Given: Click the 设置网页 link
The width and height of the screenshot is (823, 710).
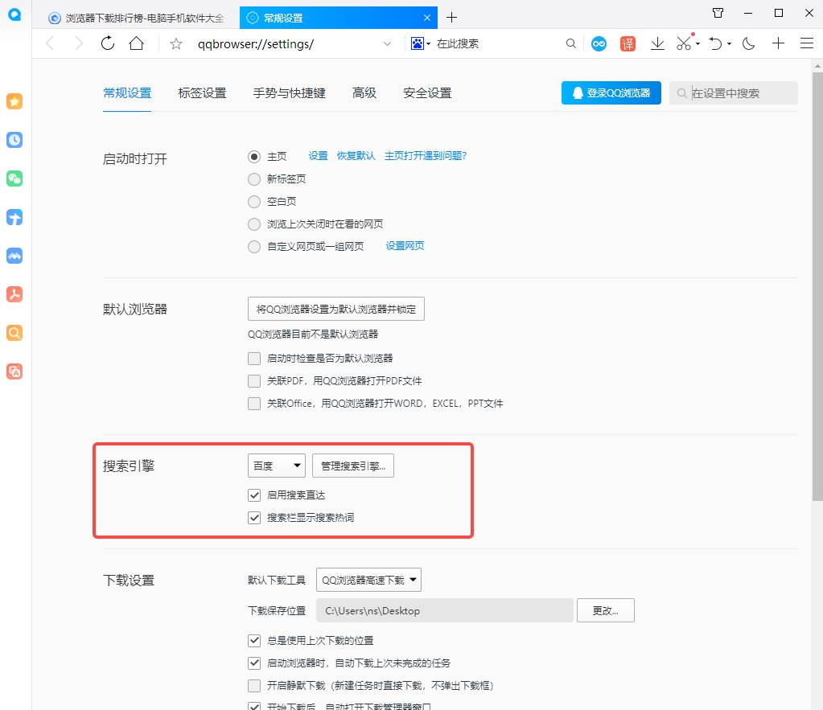Looking at the screenshot, I should pos(405,245).
